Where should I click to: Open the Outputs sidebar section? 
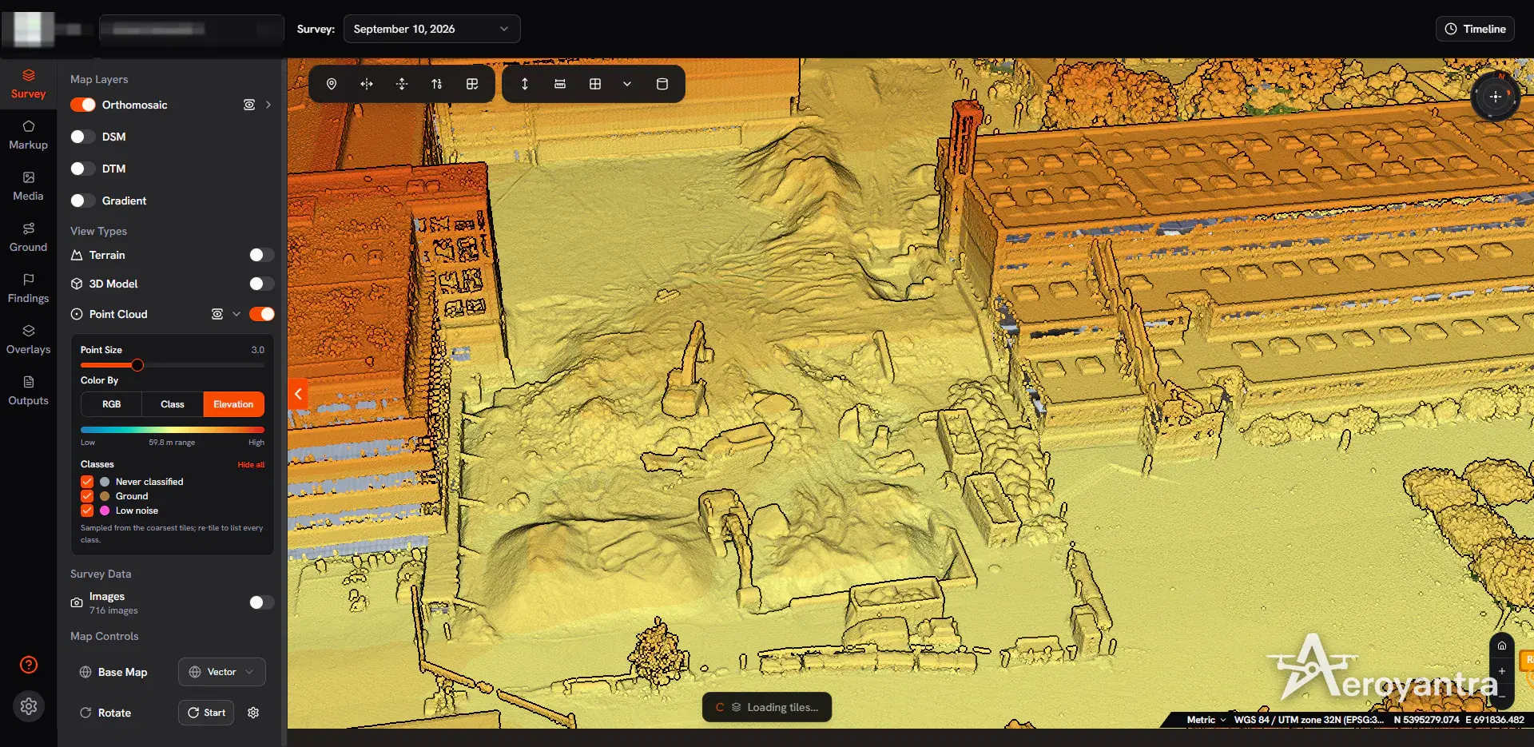[28, 391]
